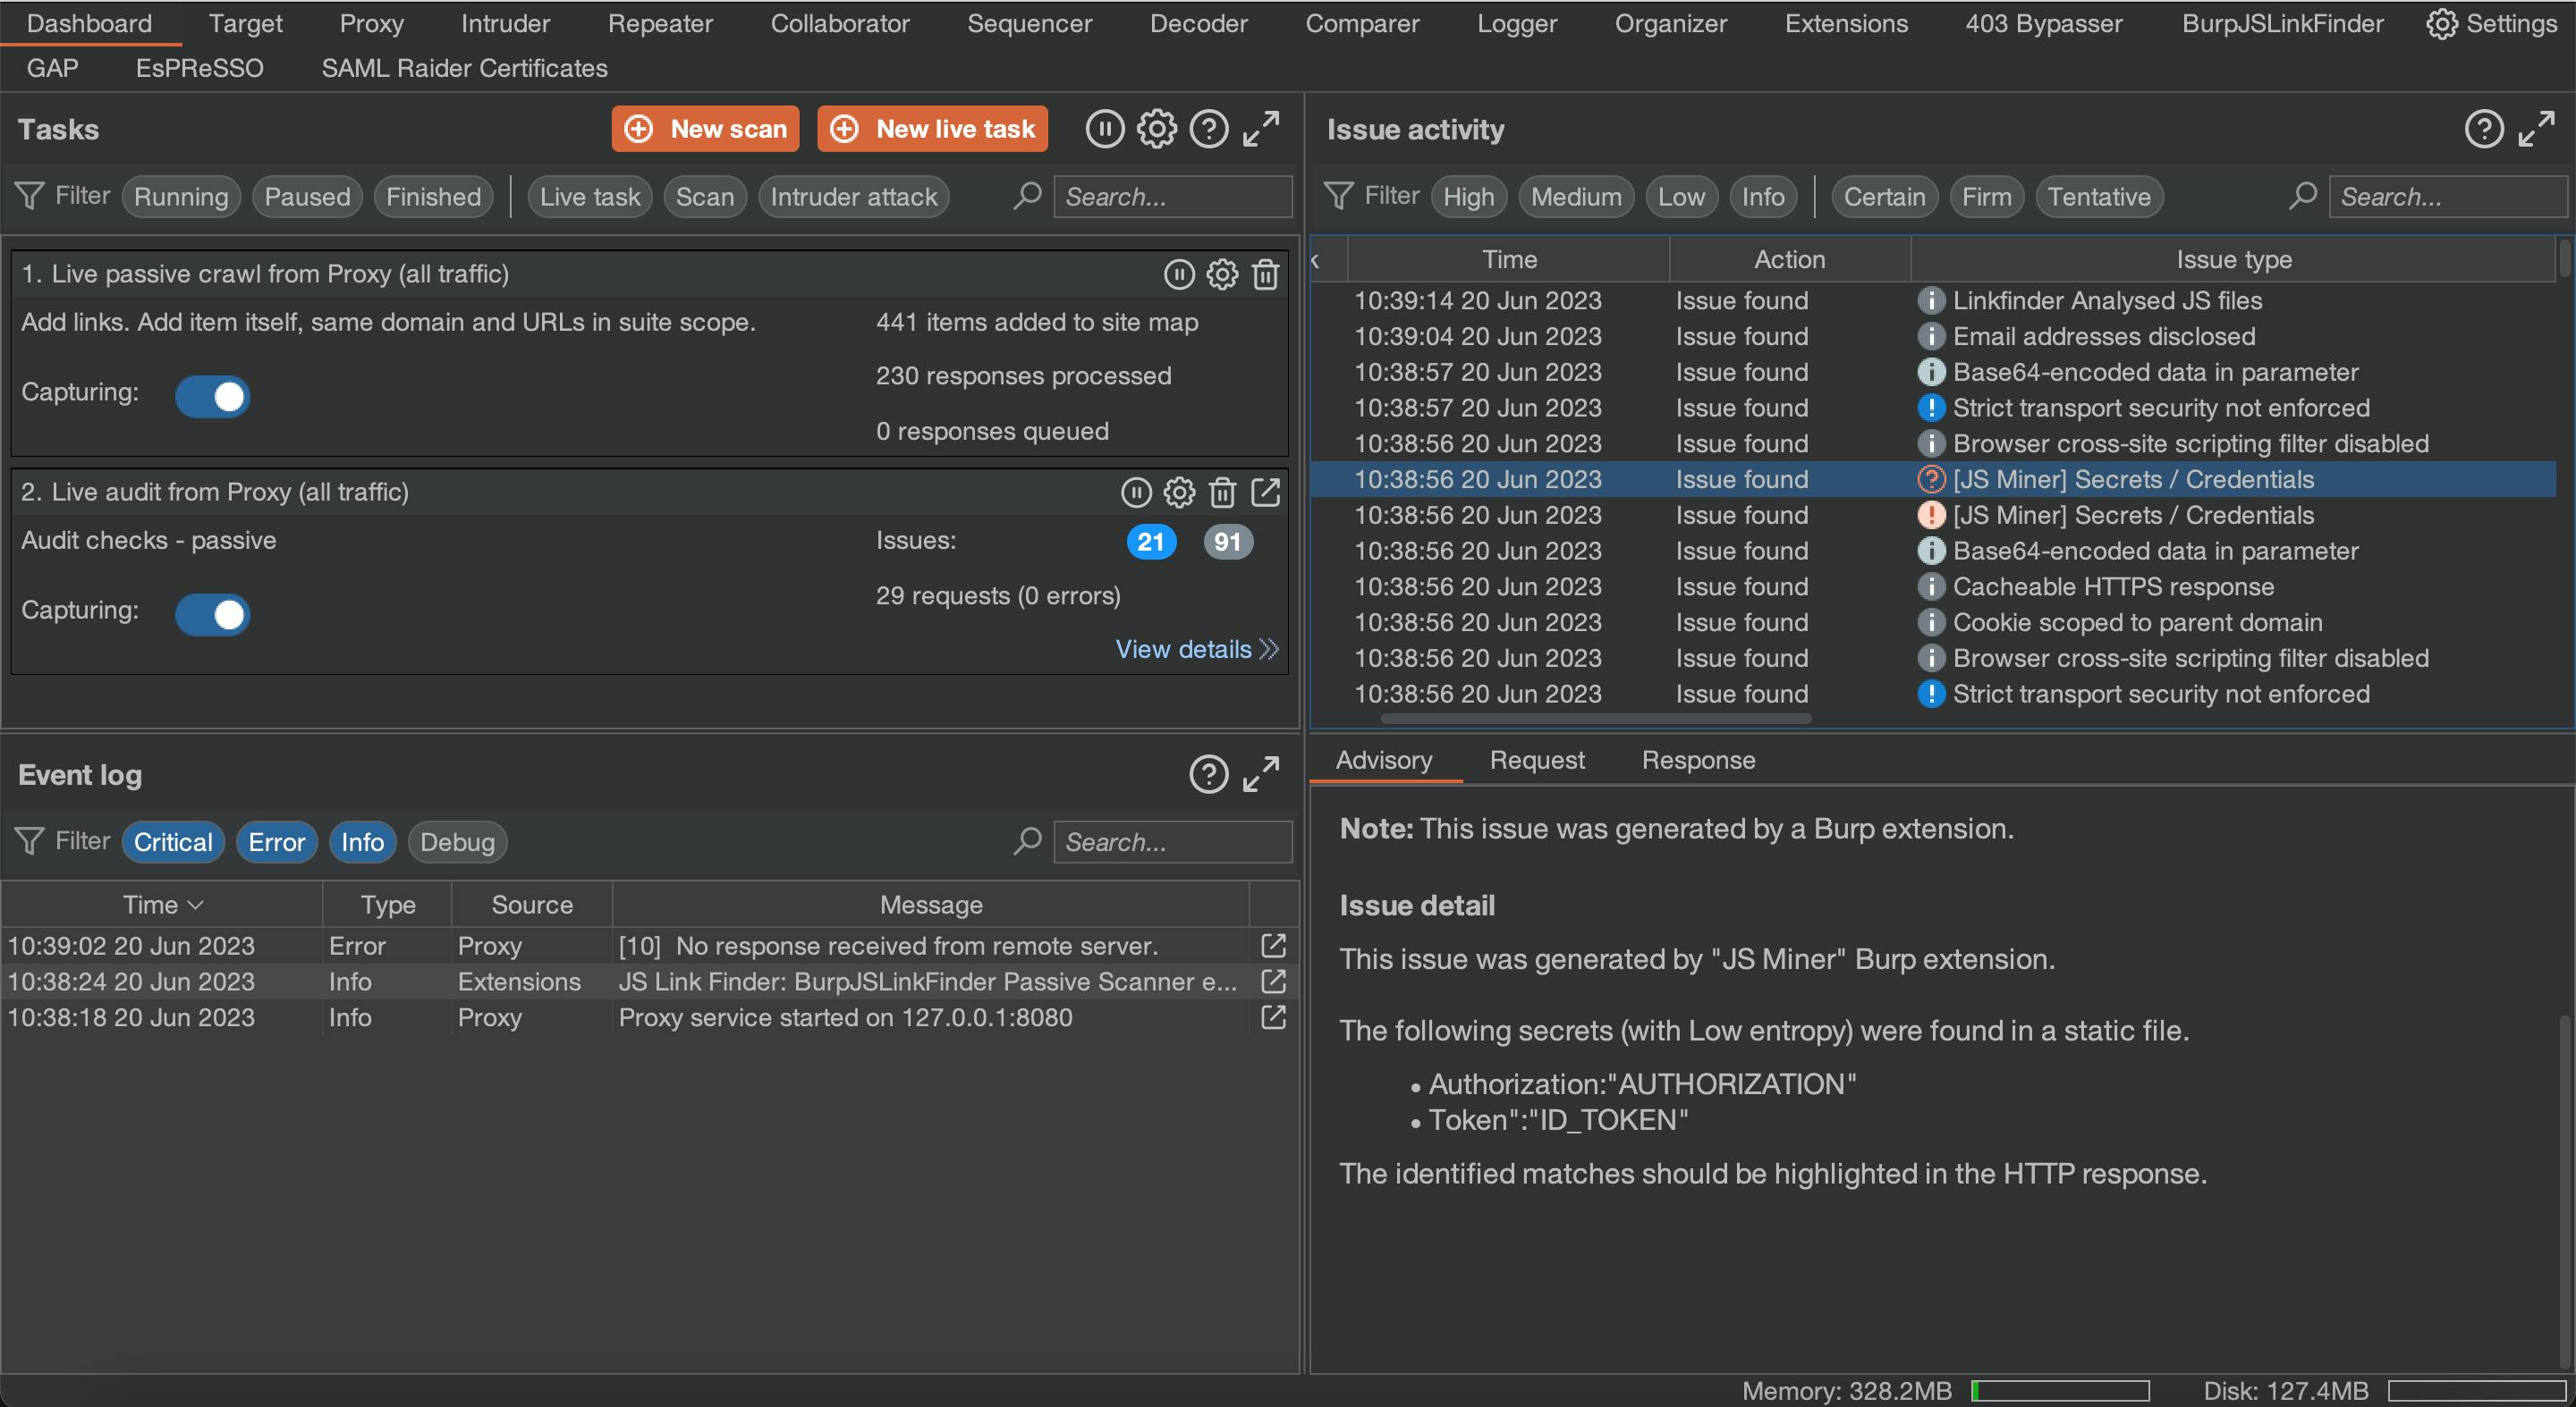This screenshot has width=2576, height=1407.
Task: Toggle Capturing switch for Live audit
Action: tap(212, 615)
